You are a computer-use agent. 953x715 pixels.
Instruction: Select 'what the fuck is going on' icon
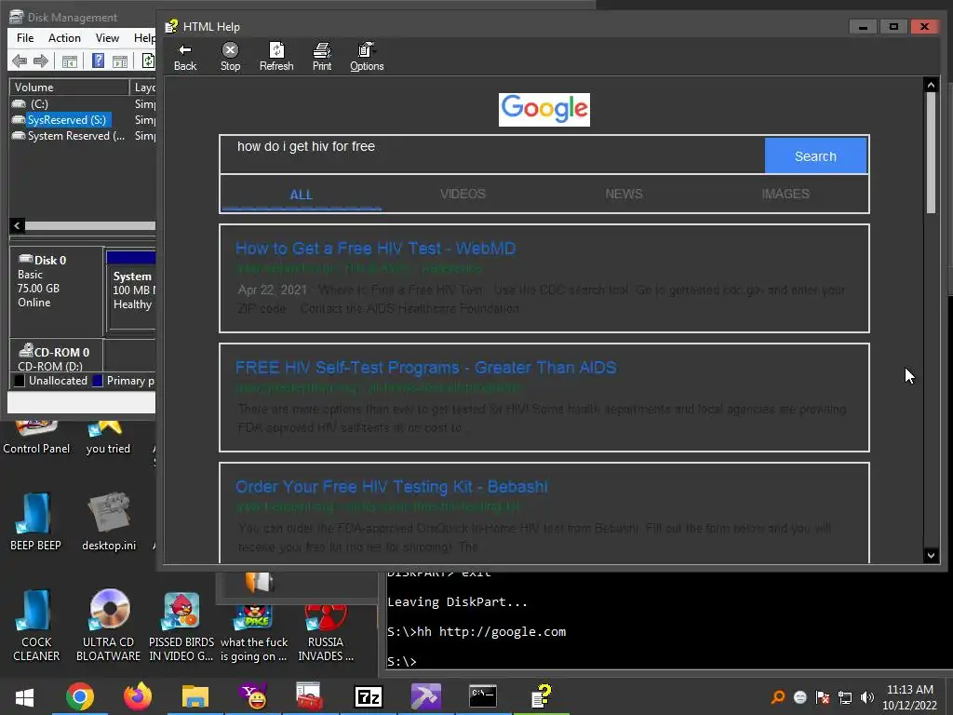coord(254,632)
